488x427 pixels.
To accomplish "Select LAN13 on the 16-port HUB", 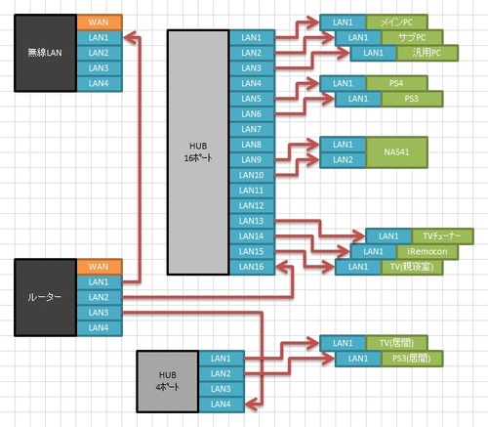I will point(252,221).
